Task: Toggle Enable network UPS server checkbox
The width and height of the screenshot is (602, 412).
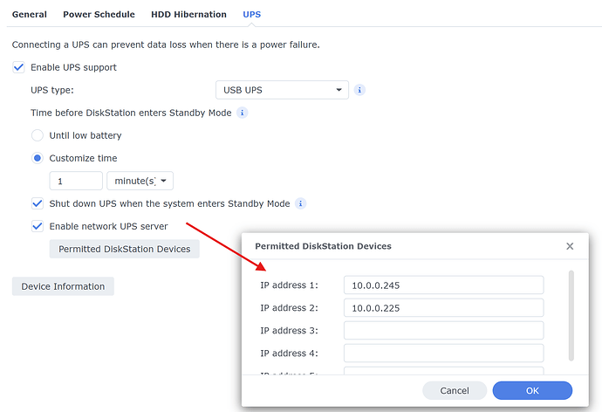Action: (x=38, y=226)
